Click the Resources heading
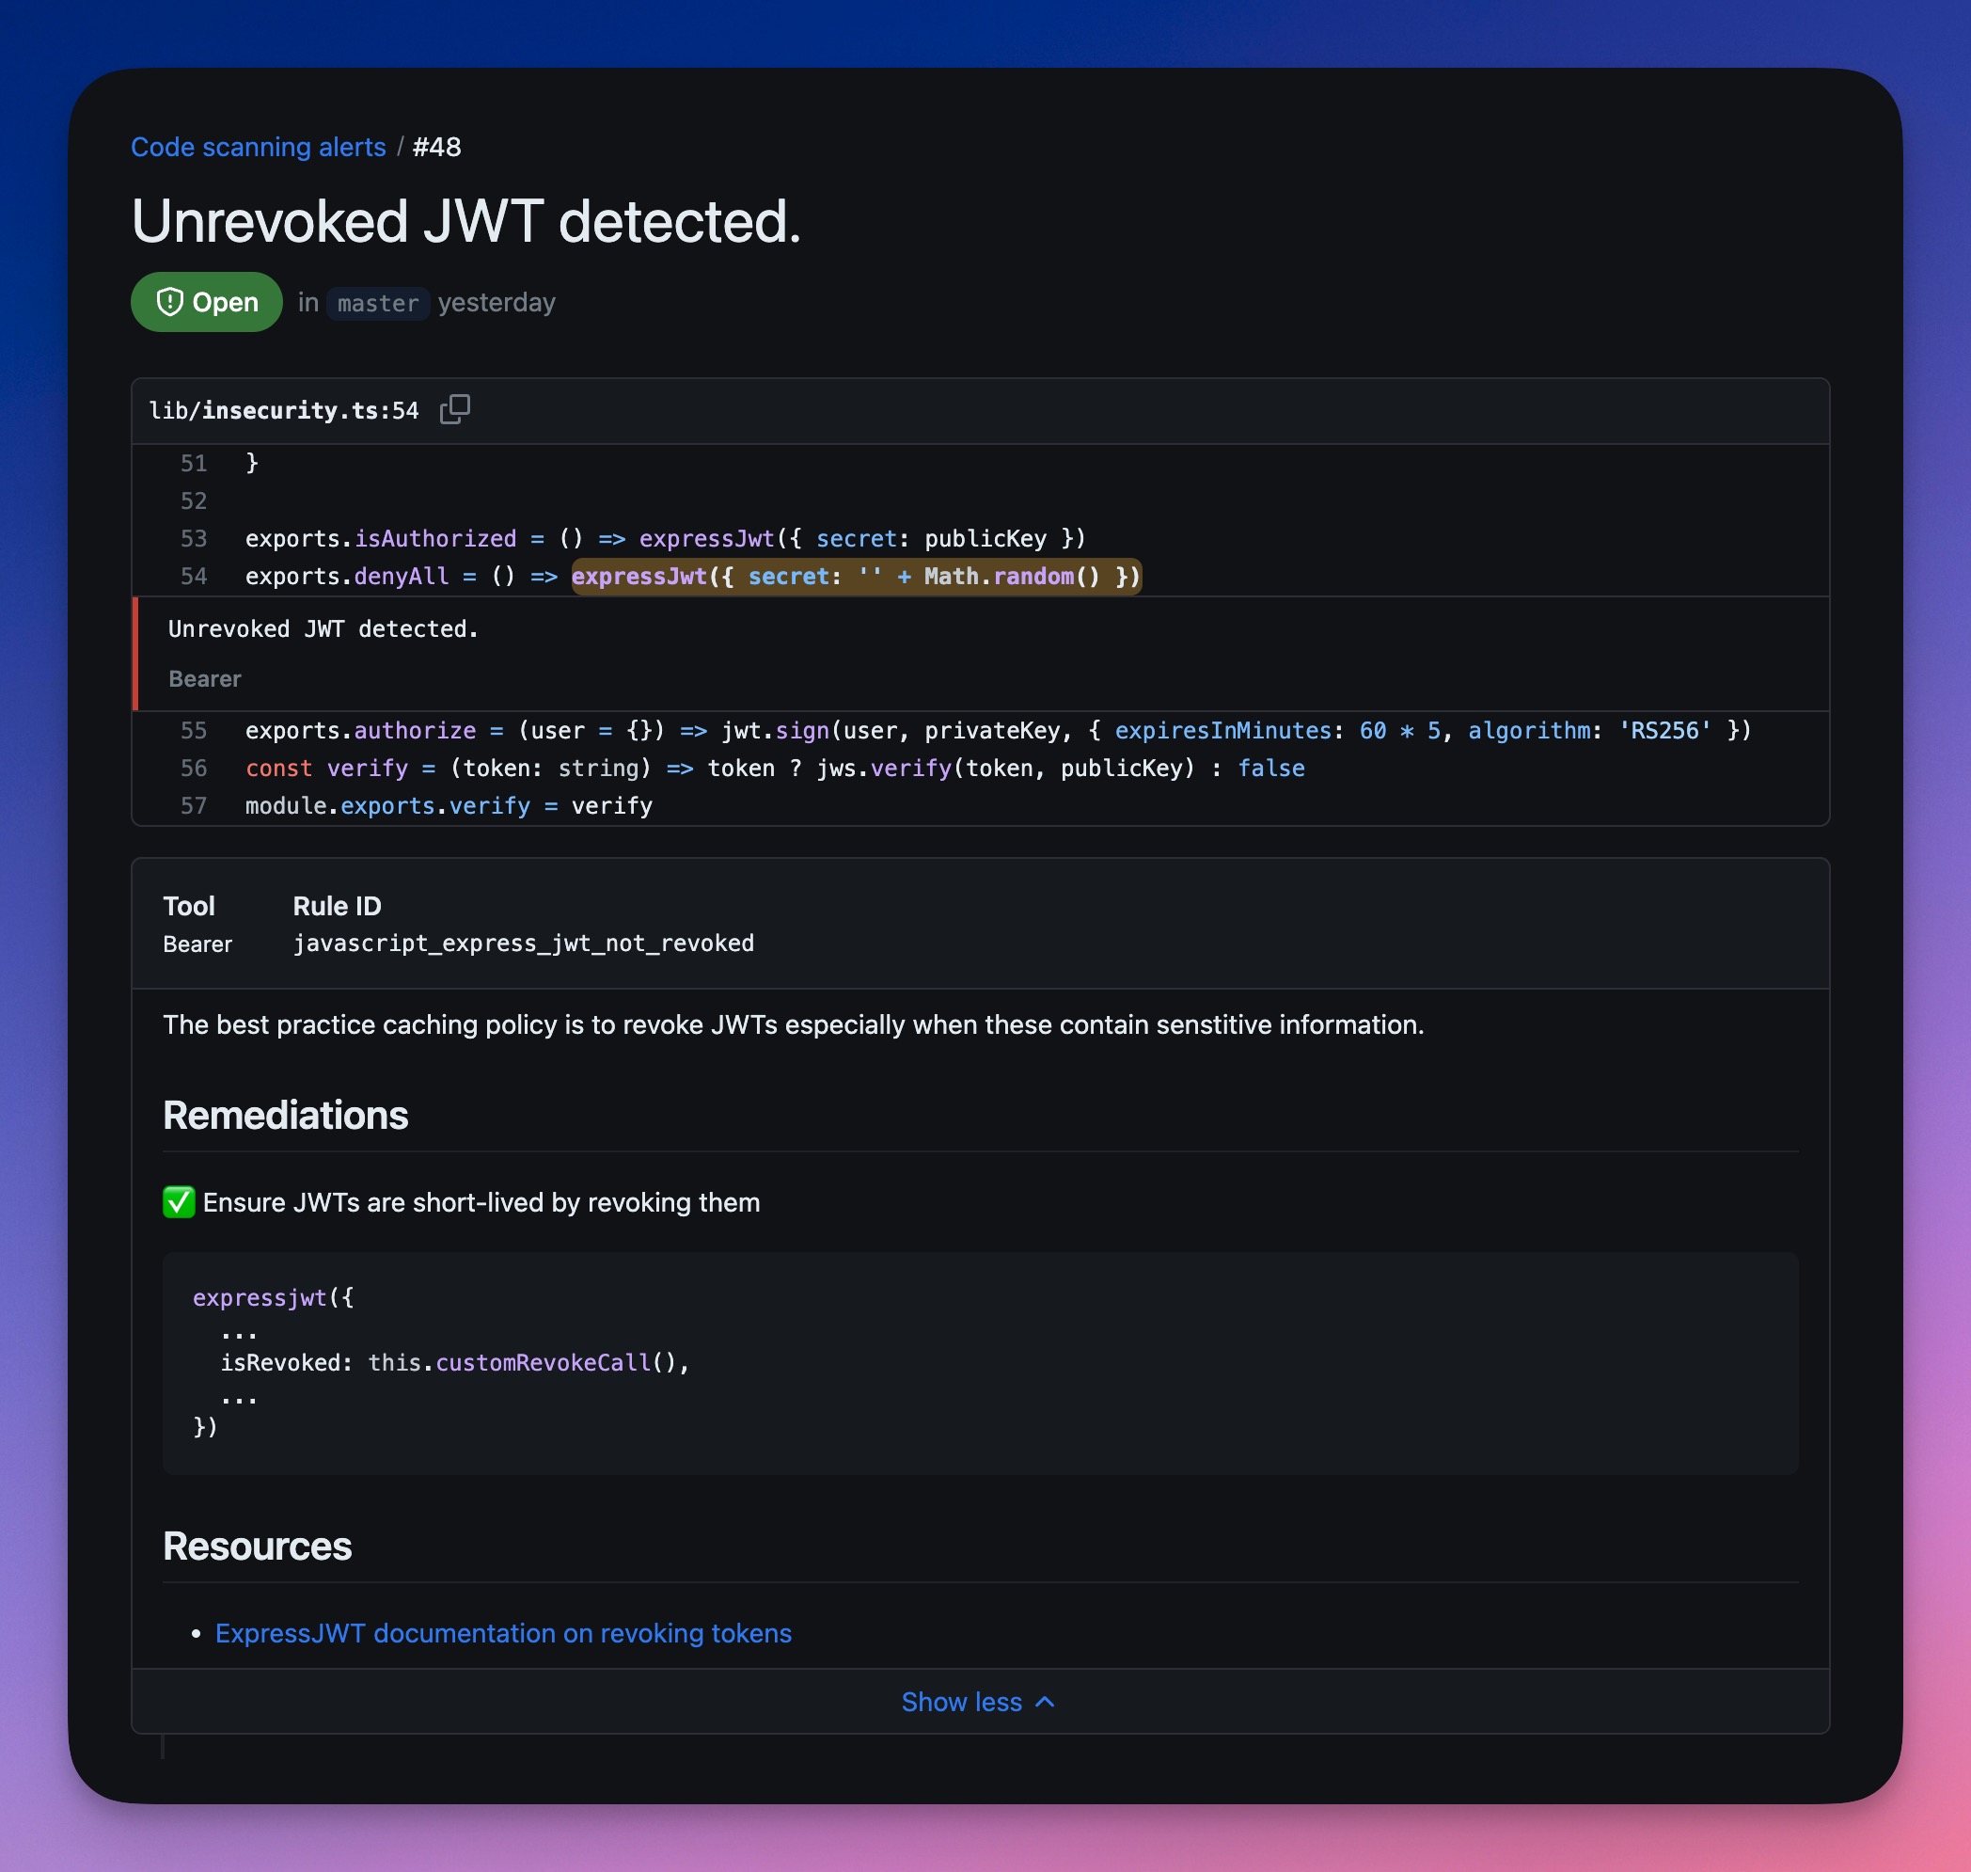The width and height of the screenshot is (1971, 1872). click(x=258, y=1546)
